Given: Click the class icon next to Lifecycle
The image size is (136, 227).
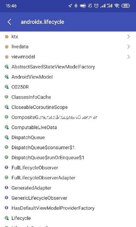Looking at the screenshot, I should point(7,218).
